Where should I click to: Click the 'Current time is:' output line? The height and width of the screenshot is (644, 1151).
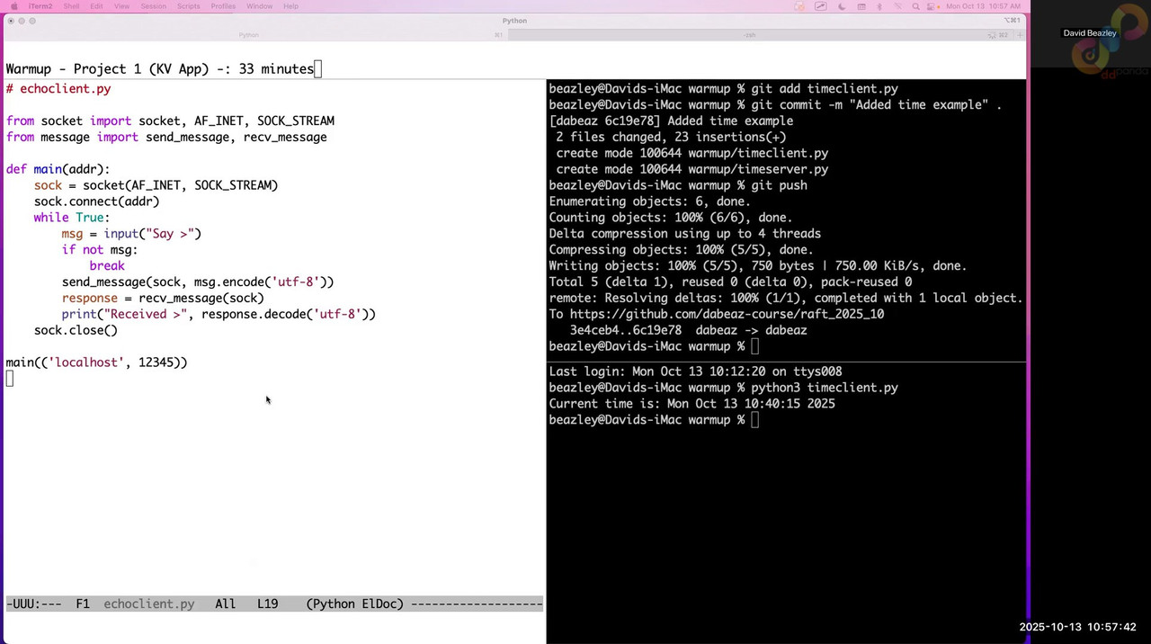pyautogui.click(x=691, y=404)
